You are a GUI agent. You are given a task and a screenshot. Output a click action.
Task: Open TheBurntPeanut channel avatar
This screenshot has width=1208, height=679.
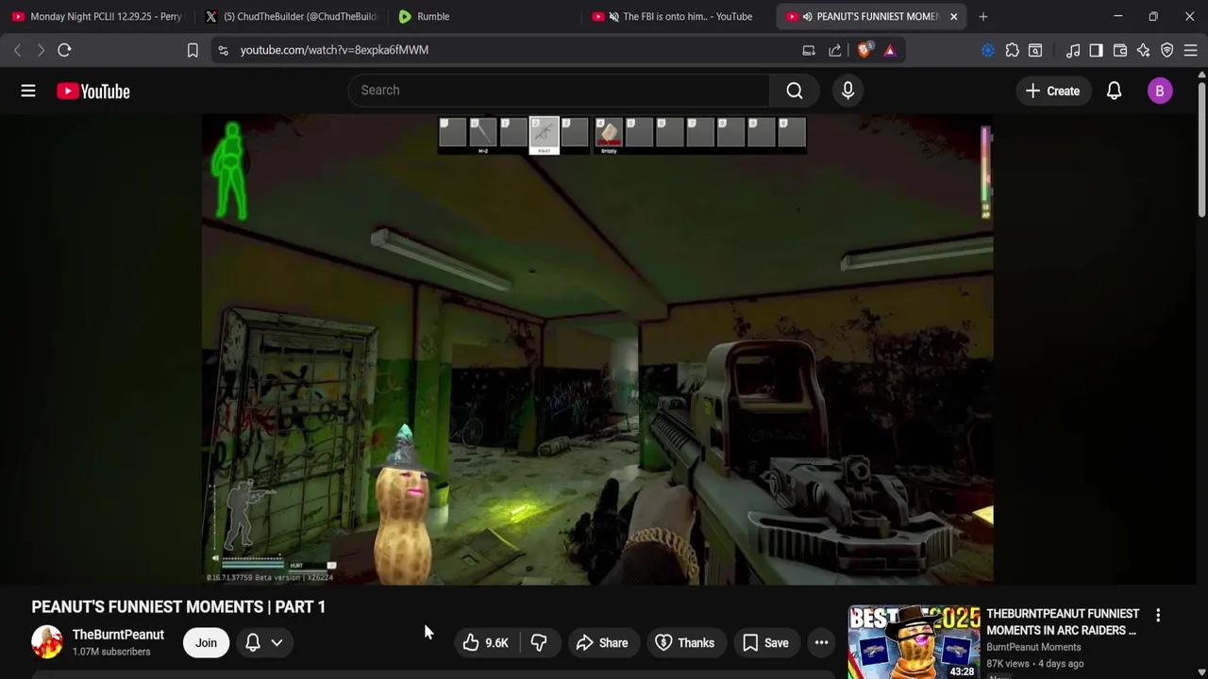[47, 642]
